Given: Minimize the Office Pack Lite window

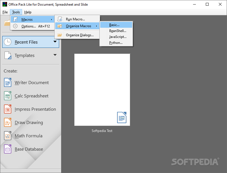Looking at the screenshot, I should (194, 4).
